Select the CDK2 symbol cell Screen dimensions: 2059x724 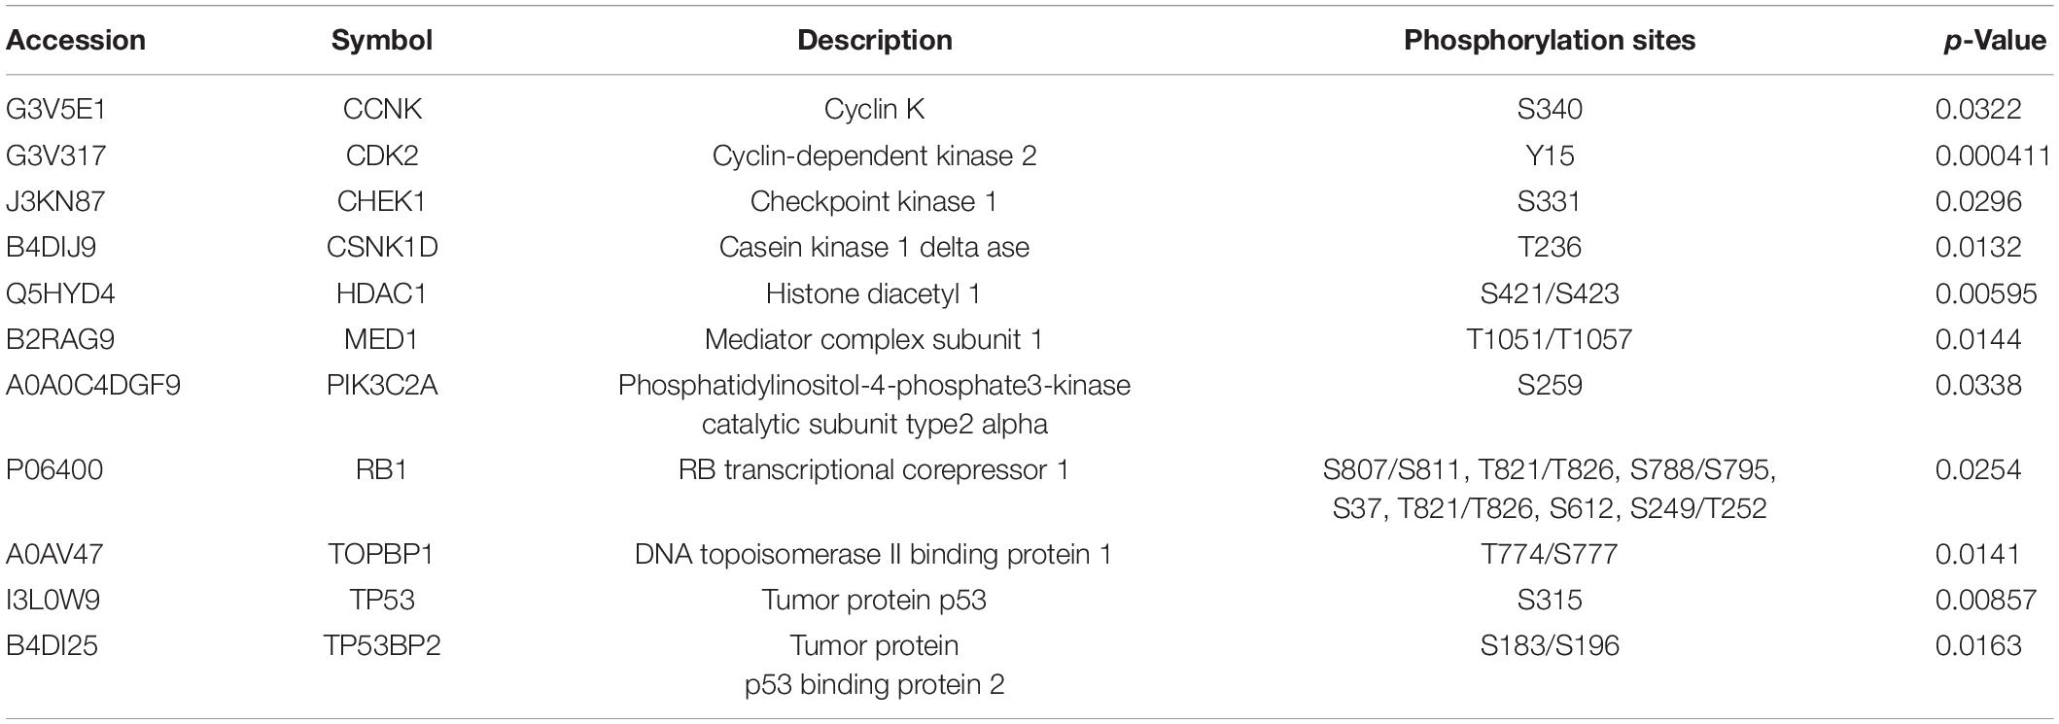(x=382, y=155)
